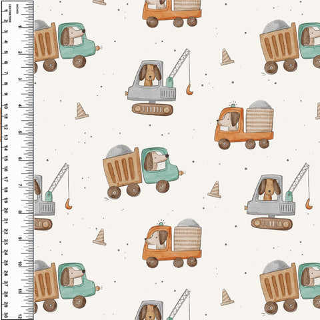This screenshot has width=320, height=320.
Task: Click the tracked base of right-side gray crane
Action: 271,224
